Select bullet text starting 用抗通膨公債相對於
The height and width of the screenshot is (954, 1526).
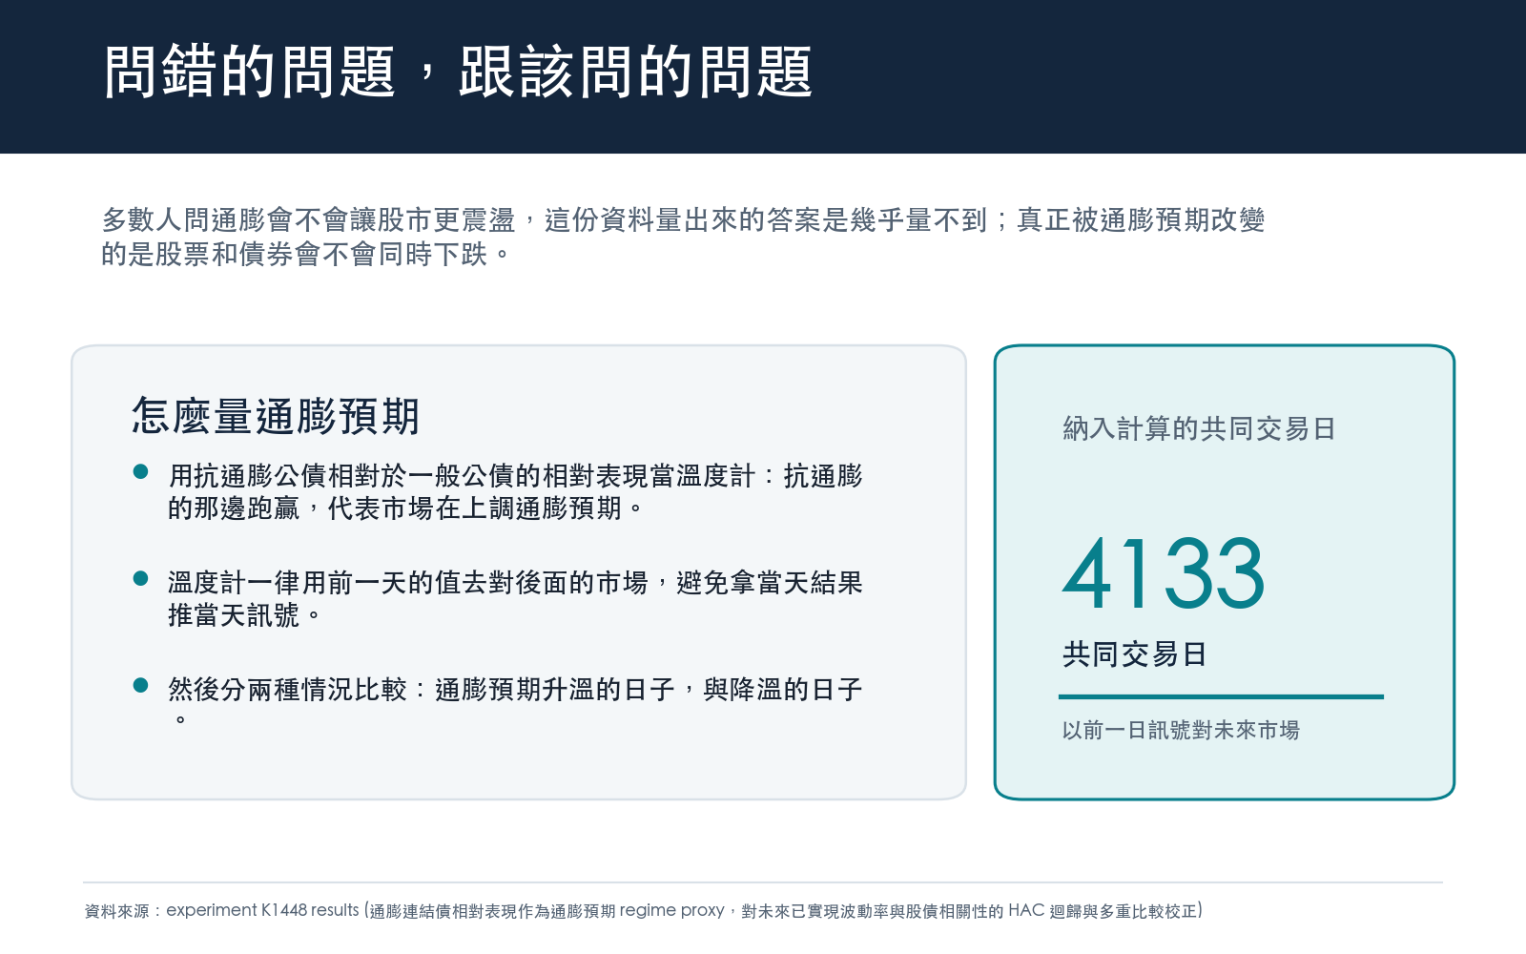click(x=515, y=491)
